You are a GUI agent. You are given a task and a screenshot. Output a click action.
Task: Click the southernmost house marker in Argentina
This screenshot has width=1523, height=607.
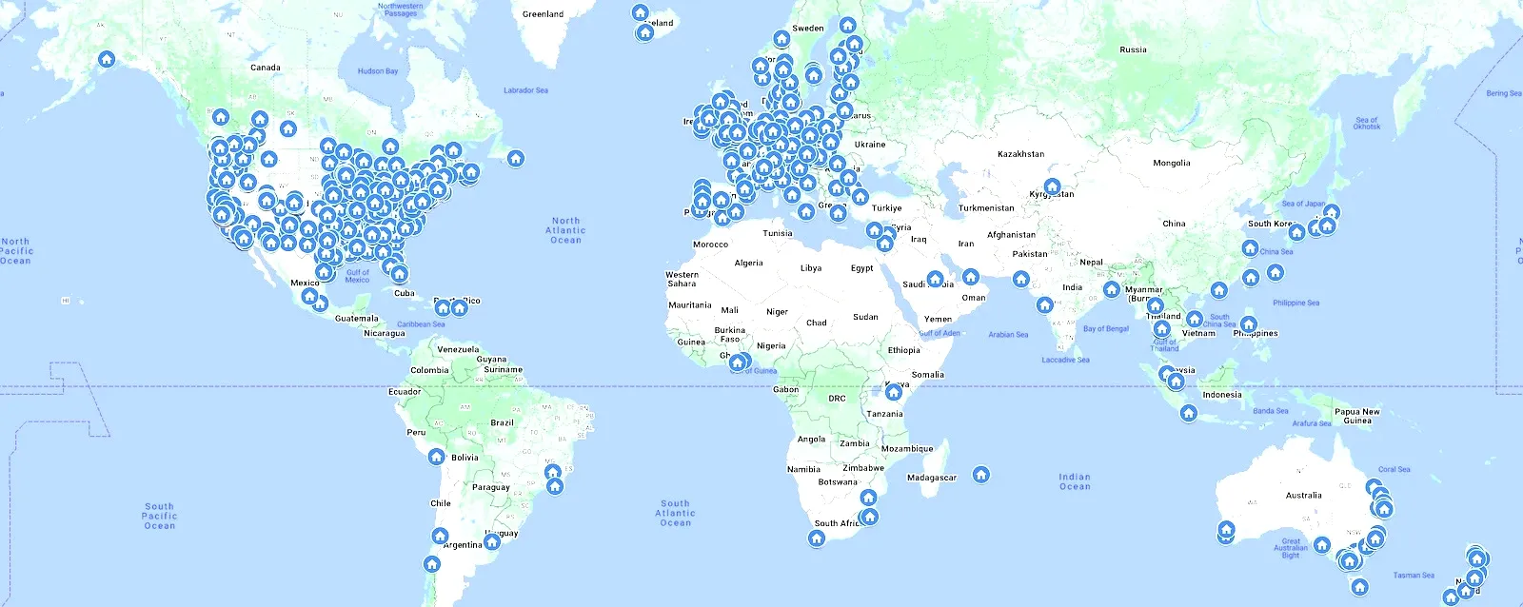[431, 564]
